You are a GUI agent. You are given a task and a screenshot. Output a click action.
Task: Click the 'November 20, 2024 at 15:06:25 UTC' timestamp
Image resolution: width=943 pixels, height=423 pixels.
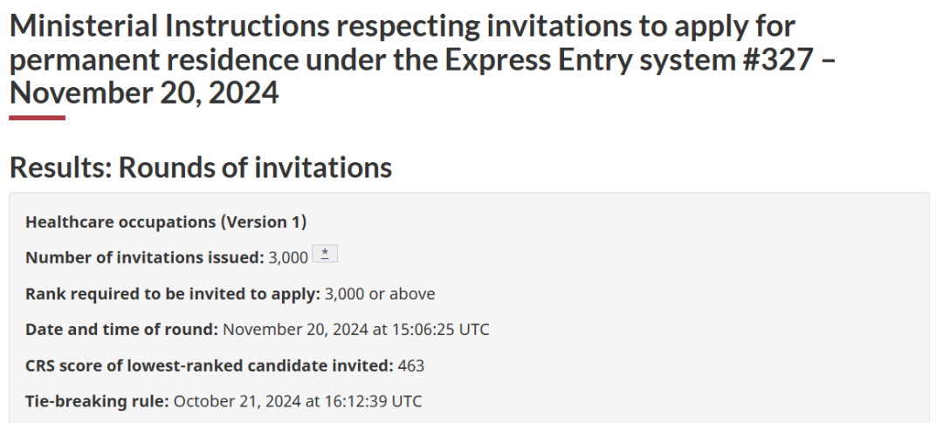(356, 330)
